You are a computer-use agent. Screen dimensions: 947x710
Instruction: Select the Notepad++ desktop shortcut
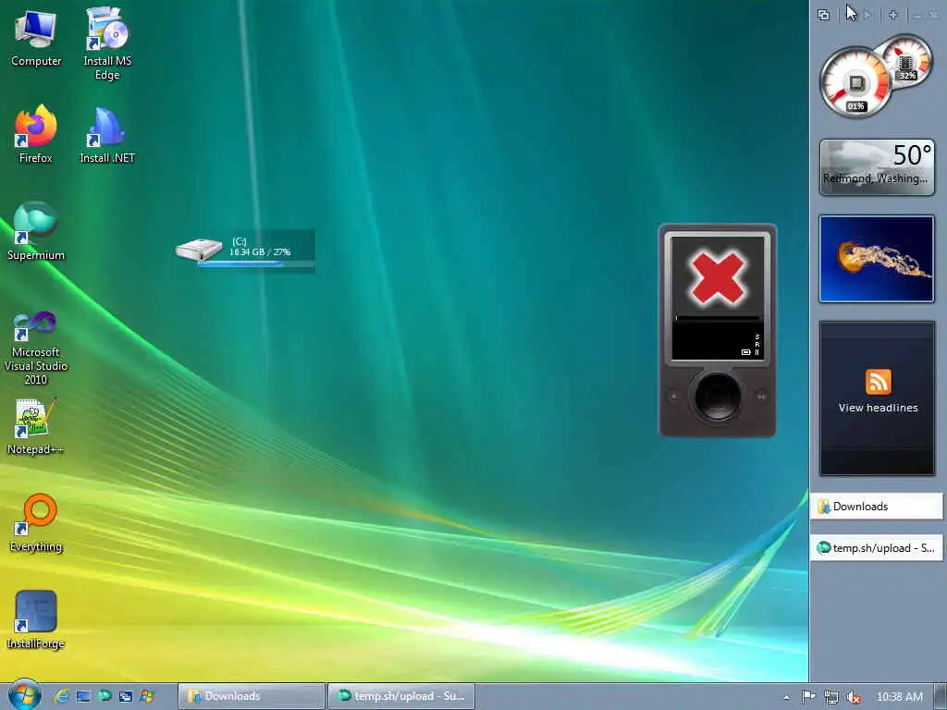click(x=36, y=426)
